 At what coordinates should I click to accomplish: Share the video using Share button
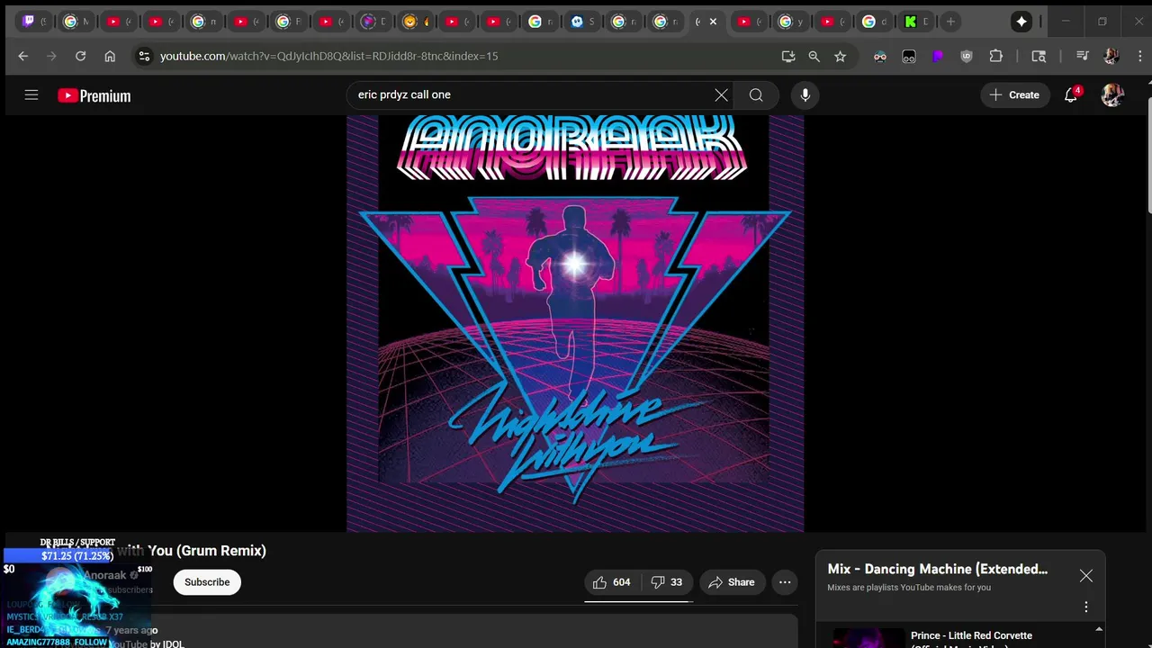click(732, 582)
